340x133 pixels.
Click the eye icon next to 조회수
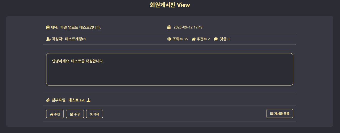coord(169,39)
